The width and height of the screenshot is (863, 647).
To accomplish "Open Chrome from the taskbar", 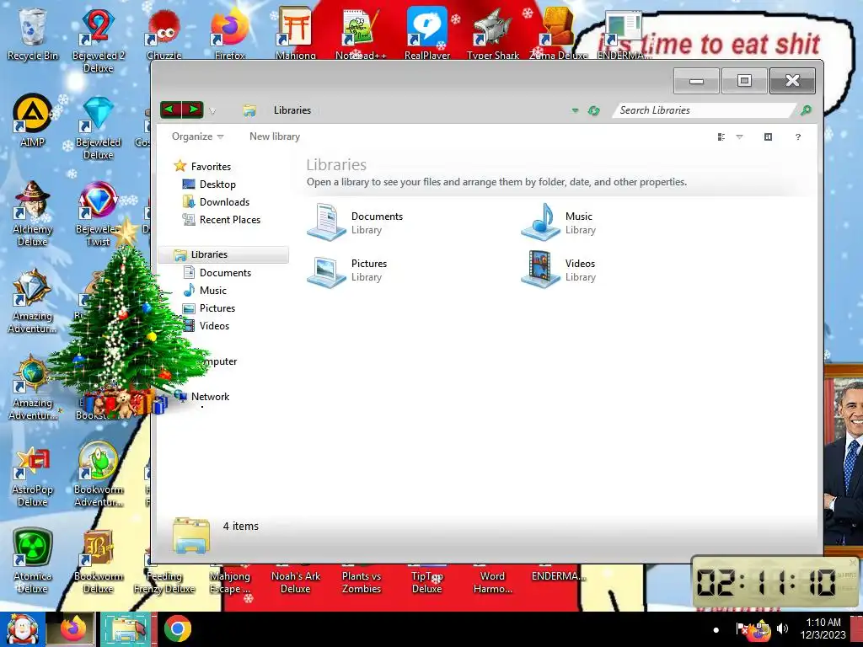I will 177,628.
